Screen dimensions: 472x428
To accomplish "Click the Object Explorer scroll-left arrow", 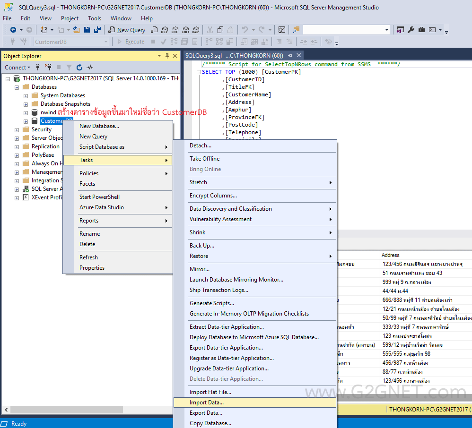I will point(6,410).
